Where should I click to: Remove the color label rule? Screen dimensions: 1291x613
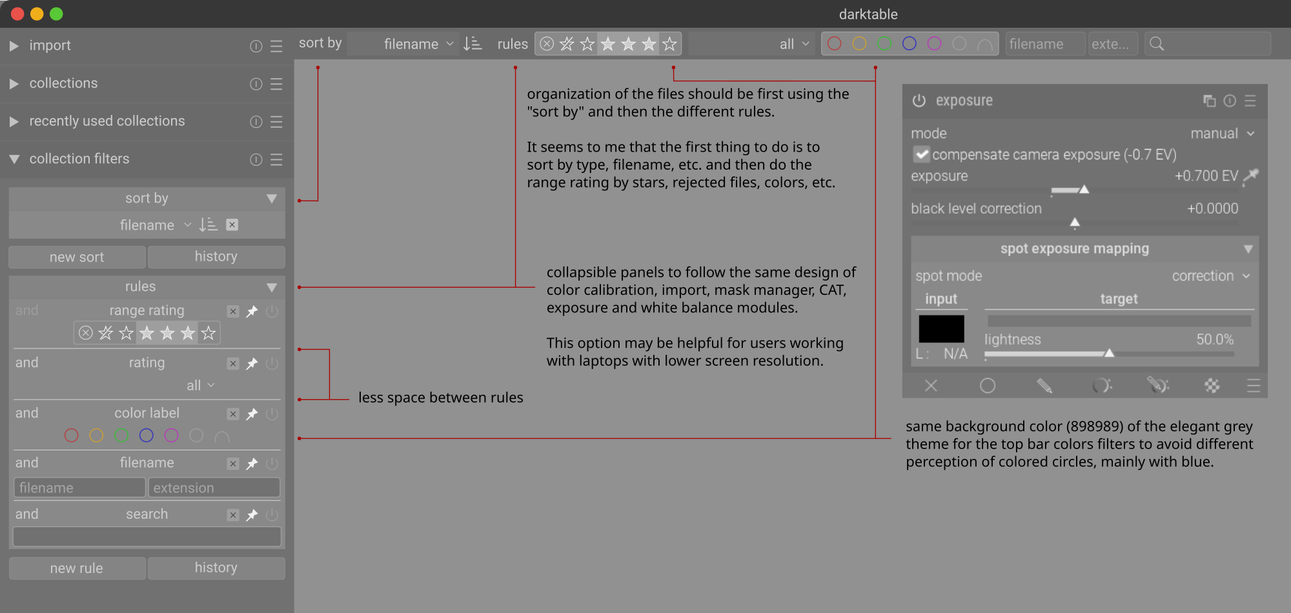click(x=232, y=414)
